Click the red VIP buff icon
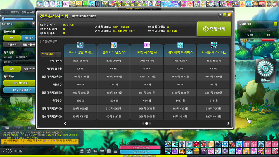 coord(262,4)
